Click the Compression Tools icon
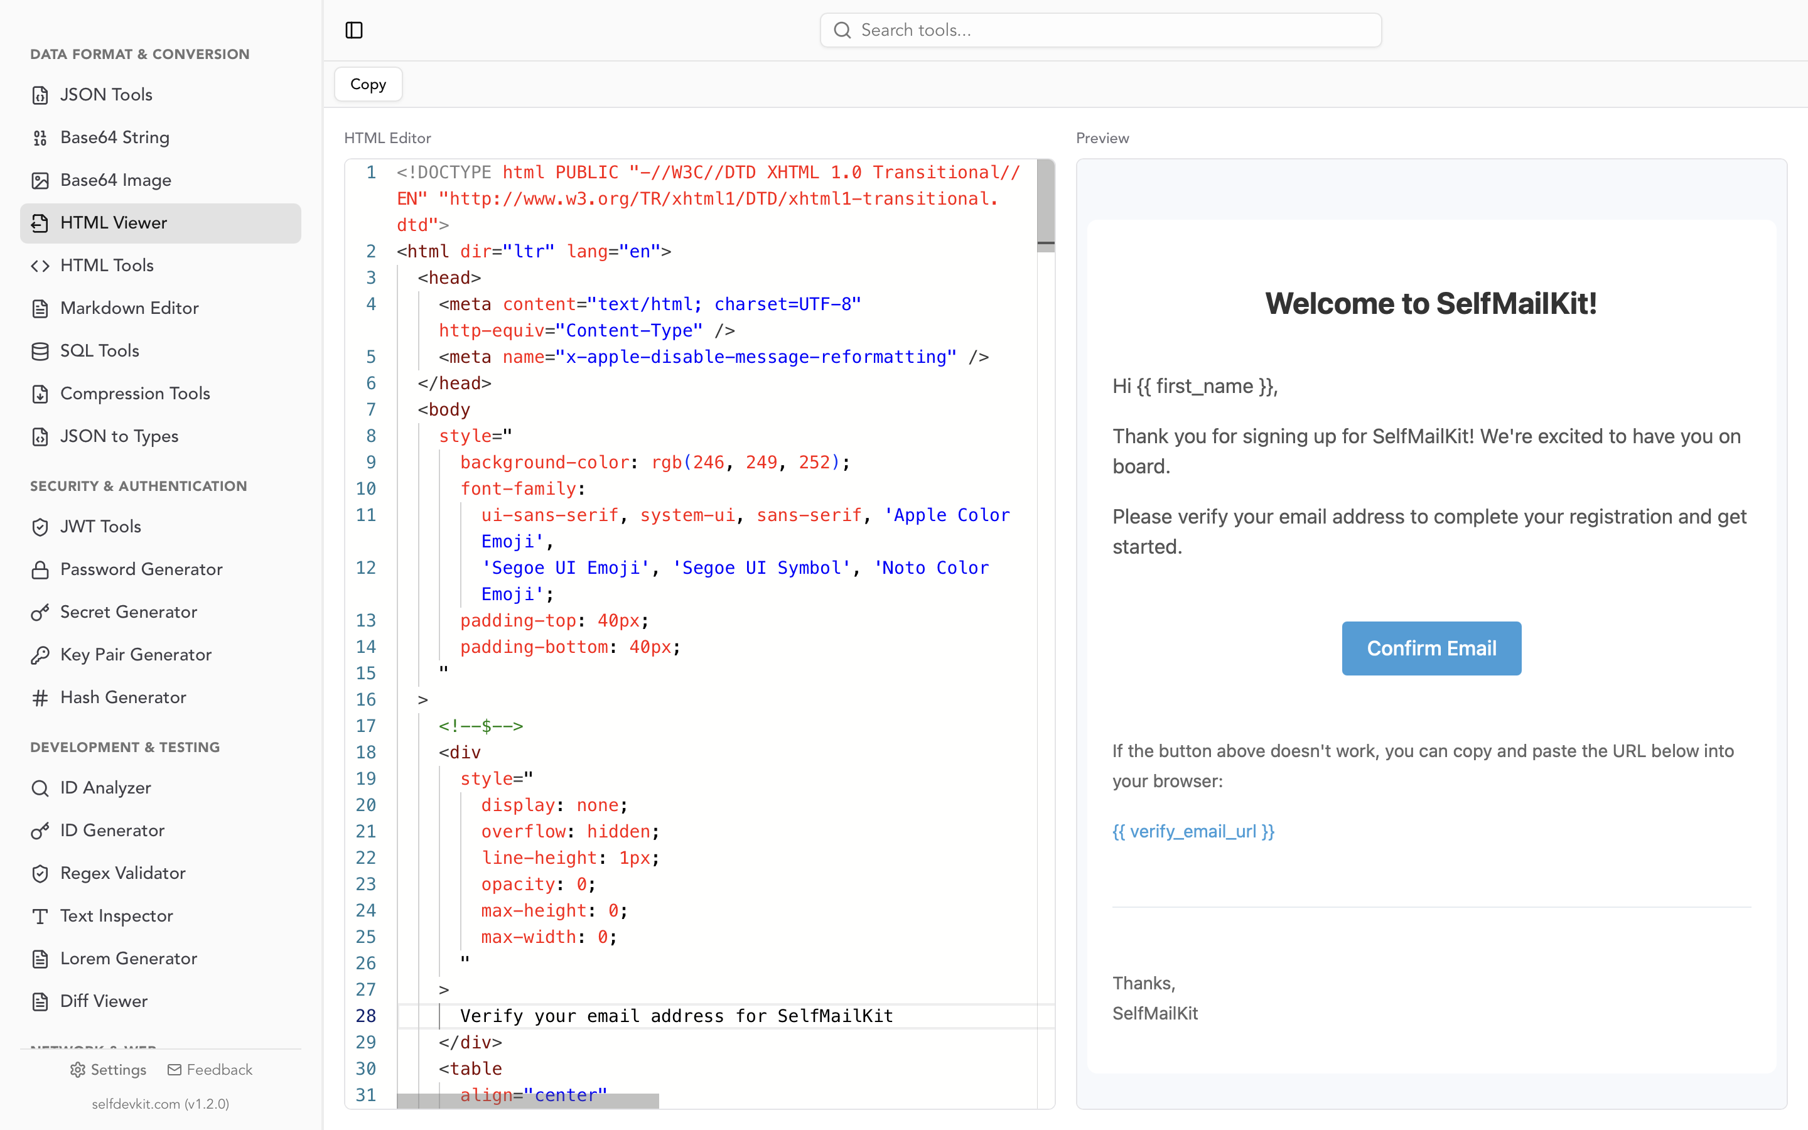The height and width of the screenshot is (1130, 1808). (40, 394)
